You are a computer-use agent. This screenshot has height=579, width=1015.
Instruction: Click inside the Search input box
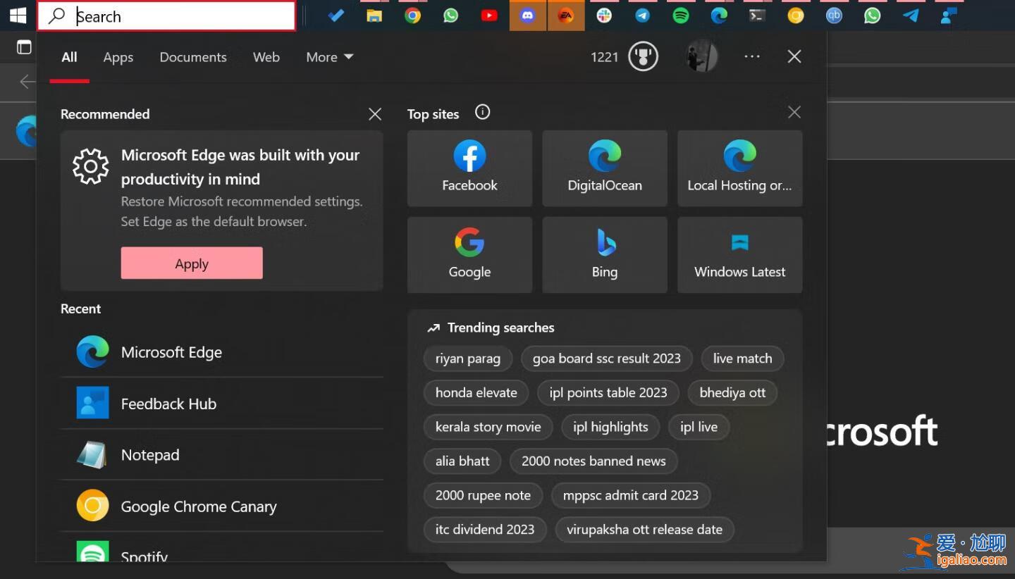166,15
